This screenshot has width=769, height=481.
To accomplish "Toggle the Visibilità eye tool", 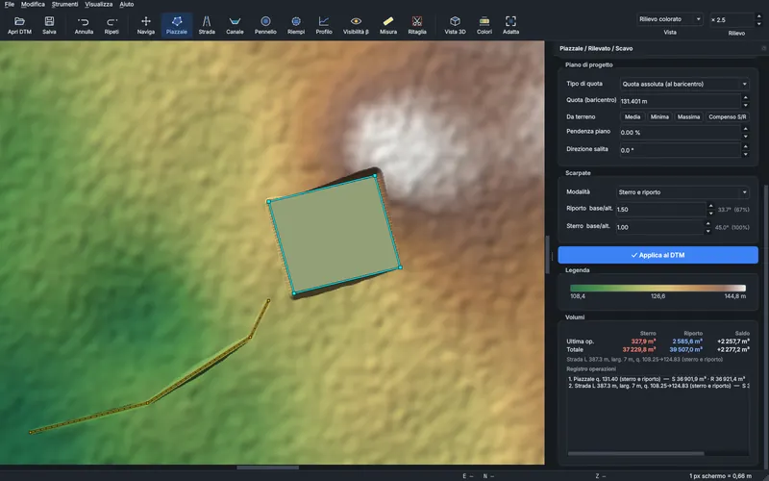I will (x=356, y=25).
